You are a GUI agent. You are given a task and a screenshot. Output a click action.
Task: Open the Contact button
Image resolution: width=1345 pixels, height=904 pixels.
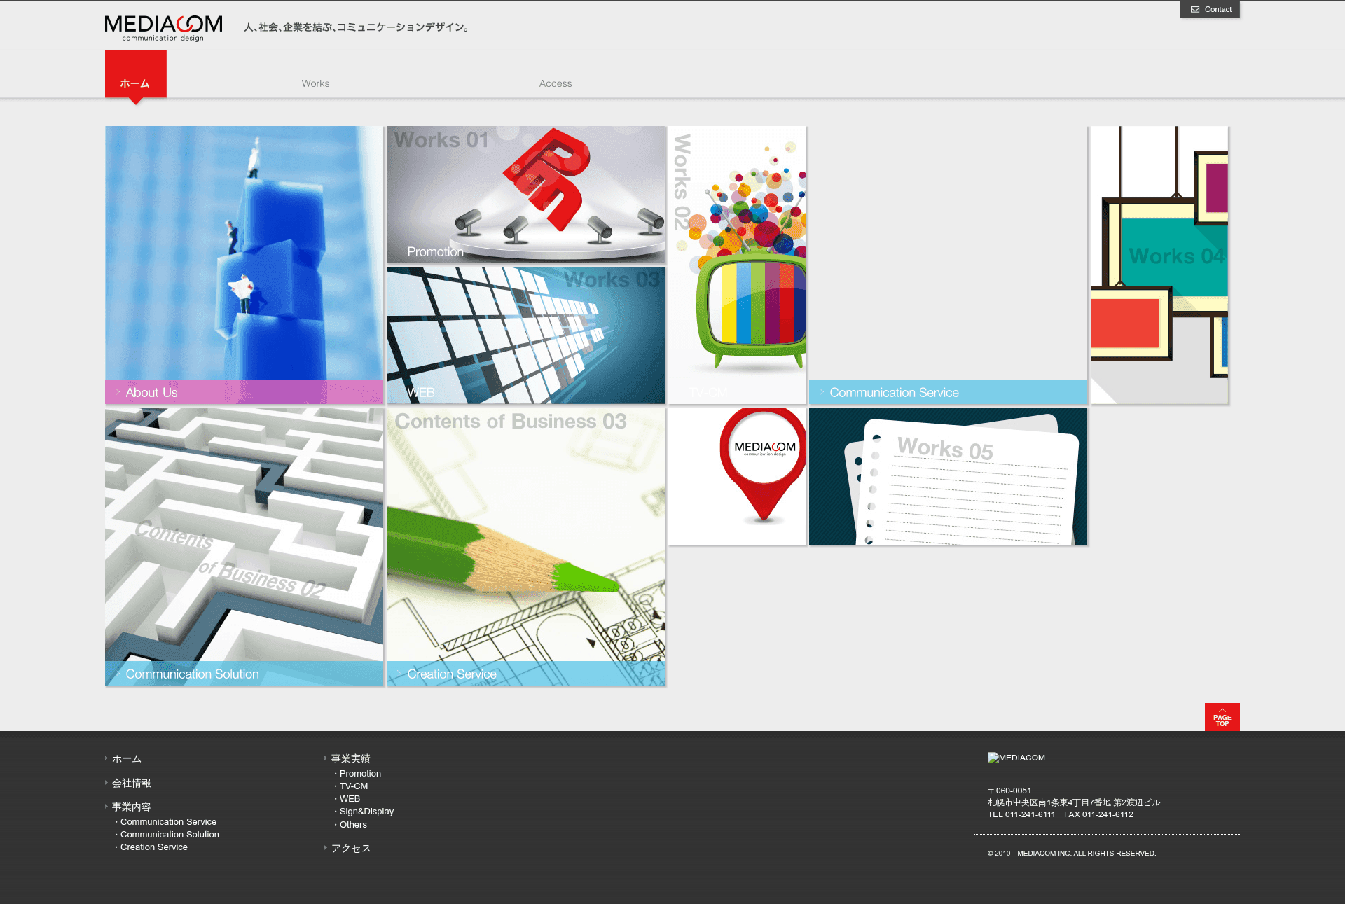(x=1210, y=9)
